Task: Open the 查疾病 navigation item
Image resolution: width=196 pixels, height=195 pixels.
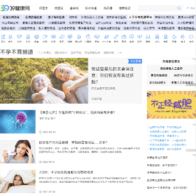Action: (x=74, y=8)
